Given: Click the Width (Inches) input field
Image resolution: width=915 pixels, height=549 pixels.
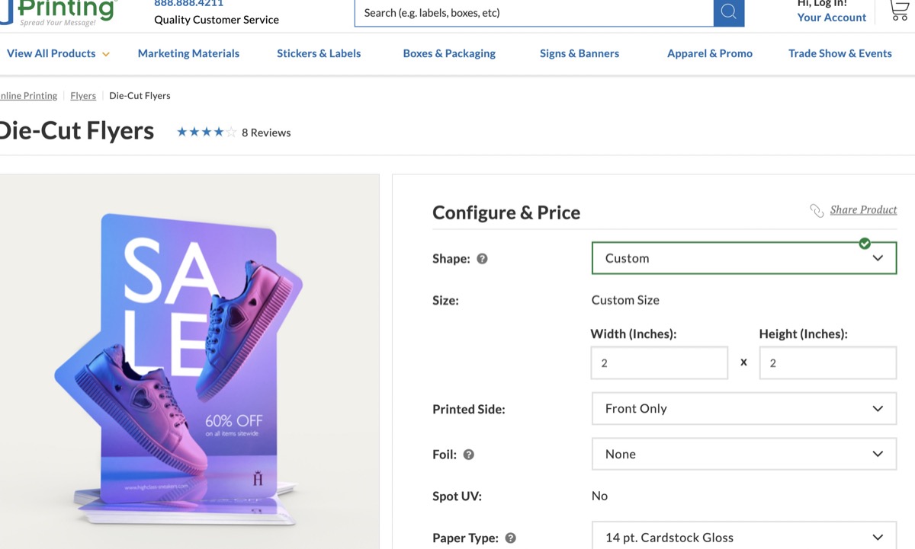Looking at the screenshot, I should (659, 363).
